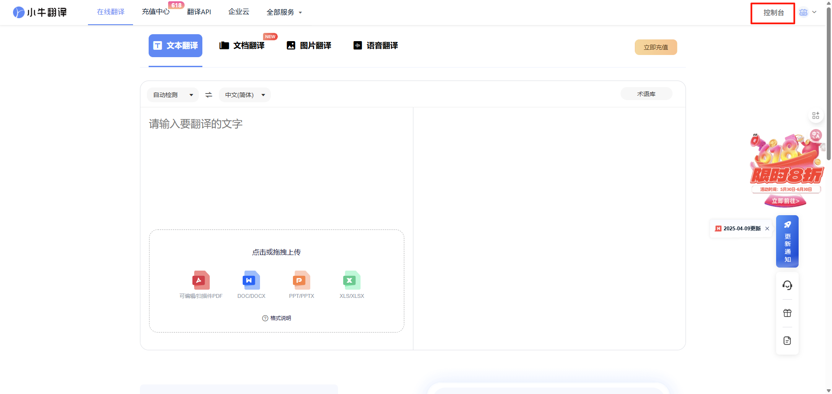The width and height of the screenshot is (832, 394).
Task: Choose the XLS/XLSX Excel upload icon
Action: coord(352,281)
